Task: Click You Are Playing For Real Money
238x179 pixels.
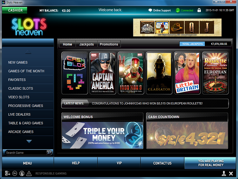Action: click(211, 163)
